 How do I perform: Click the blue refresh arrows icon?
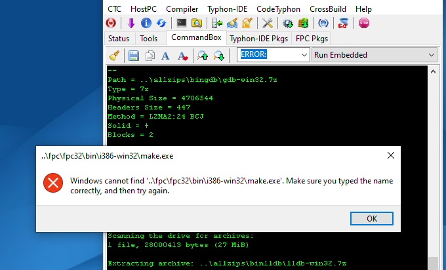[x=161, y=24]
